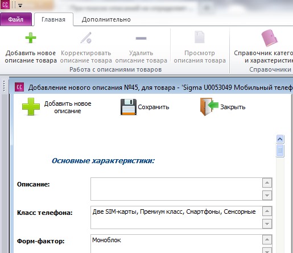The height and width of the screenshot is (253, 293).
Task: Click the Сохранить button label
Action: click(154, 107)
